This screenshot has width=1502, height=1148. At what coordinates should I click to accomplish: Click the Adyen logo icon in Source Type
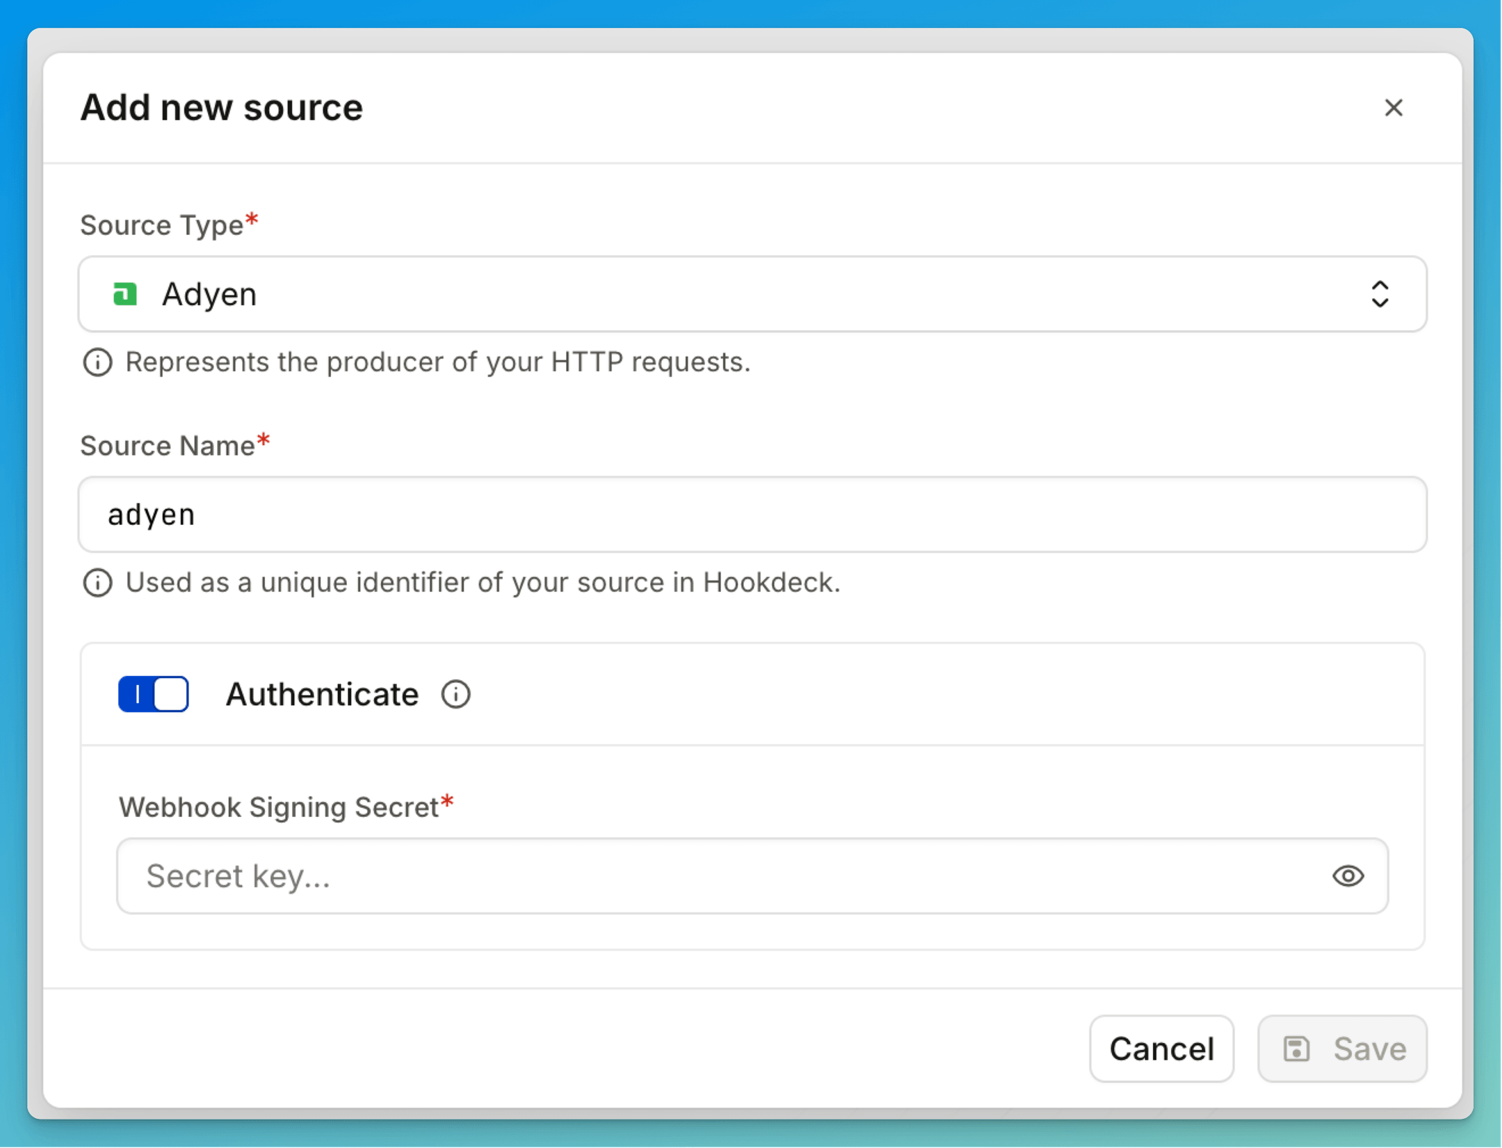tap(126, 294)
